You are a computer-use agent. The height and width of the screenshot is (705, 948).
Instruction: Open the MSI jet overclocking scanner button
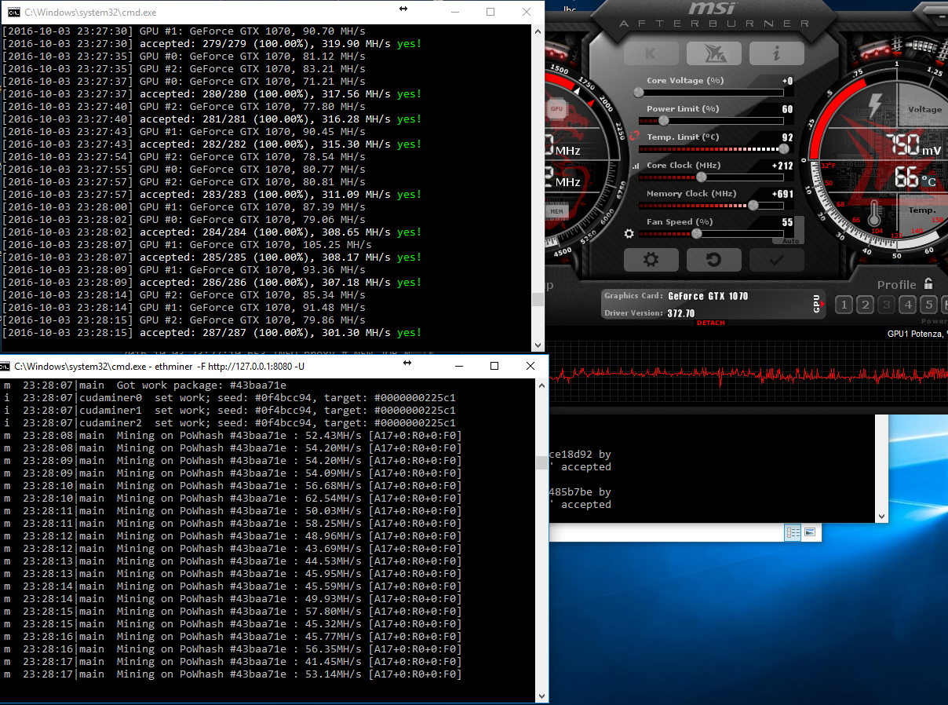[x=714, y=53]
